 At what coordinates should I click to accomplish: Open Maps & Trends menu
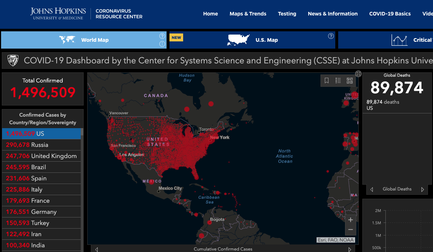click(x=248, y=14)
